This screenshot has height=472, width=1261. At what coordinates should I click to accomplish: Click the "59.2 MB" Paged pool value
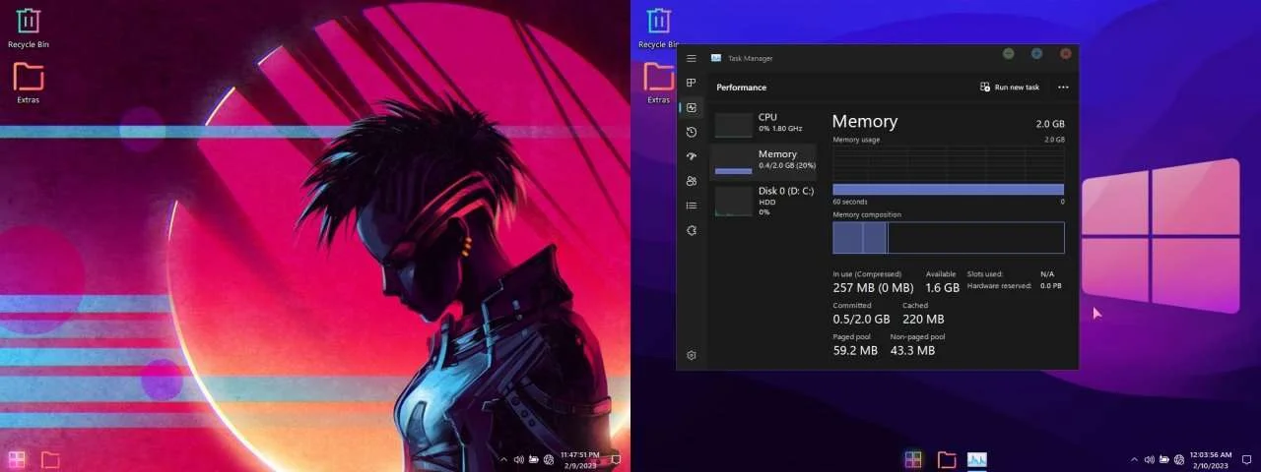[855, 350]
